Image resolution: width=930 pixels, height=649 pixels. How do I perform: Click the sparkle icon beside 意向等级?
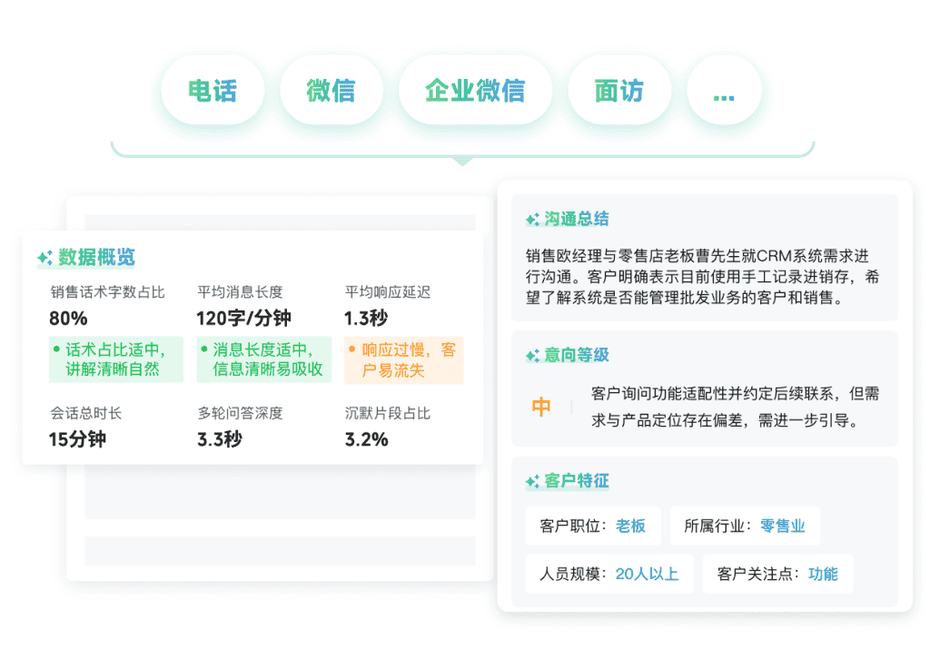point(532,356)
